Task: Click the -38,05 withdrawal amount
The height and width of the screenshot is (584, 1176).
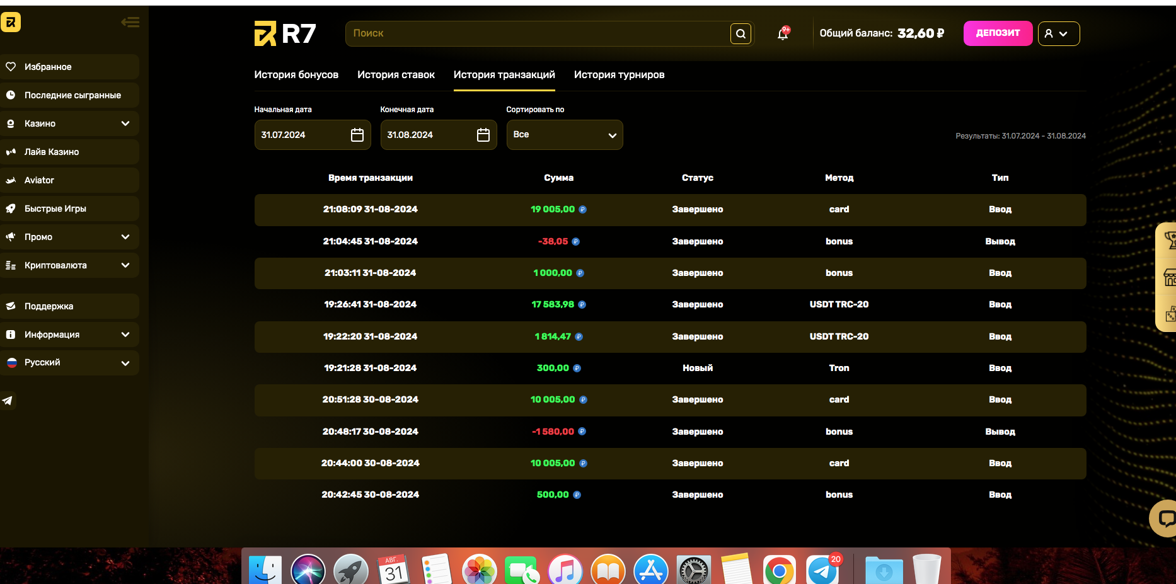Action: coord(553,241)
